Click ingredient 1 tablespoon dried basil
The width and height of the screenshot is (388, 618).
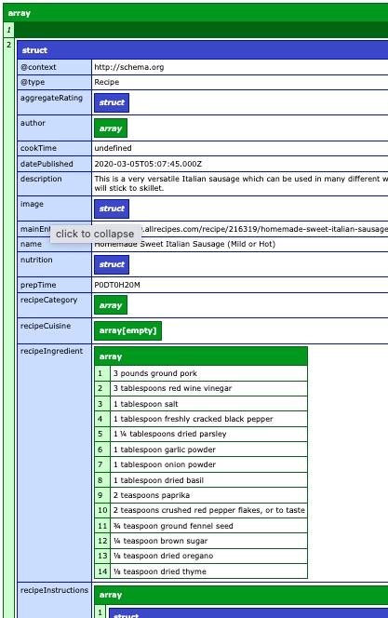point(159,480)
